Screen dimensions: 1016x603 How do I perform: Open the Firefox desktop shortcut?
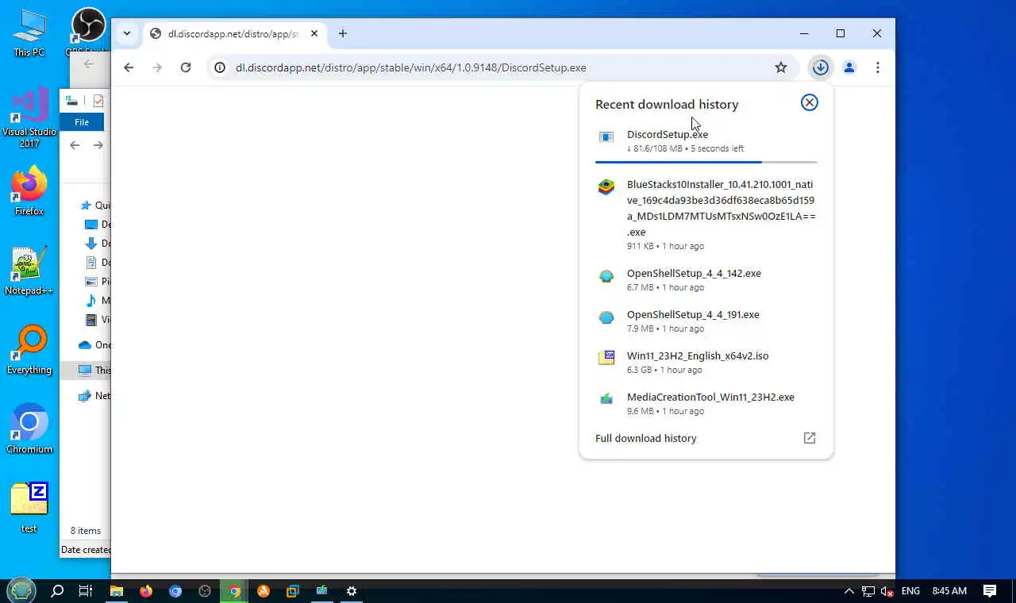click(29, 191)
